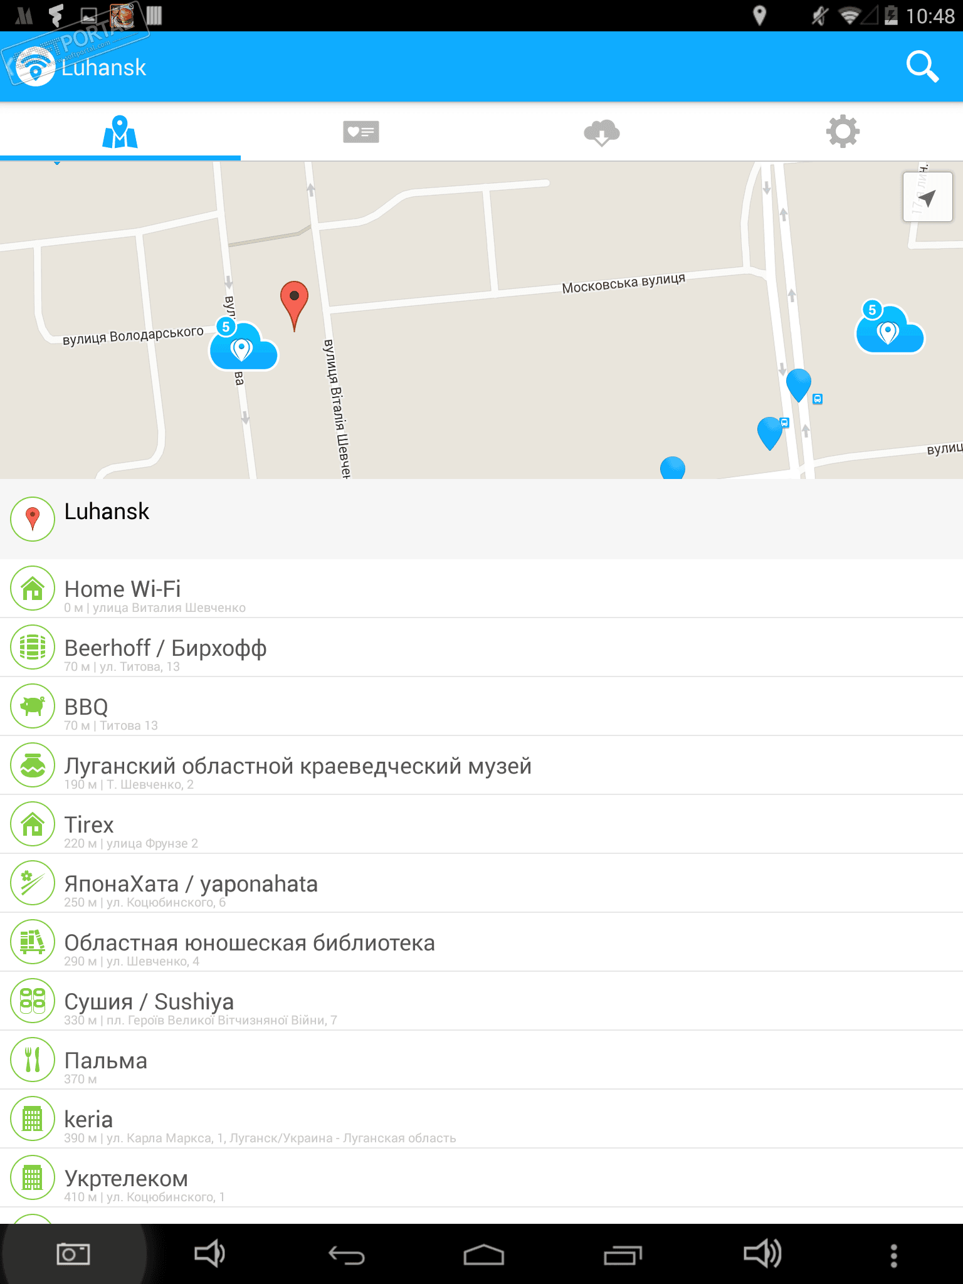Select the blue pin beside upper bus stop
Viewport: 963px width, 1284px height.
pyautogui.click(x=798, y=385)
